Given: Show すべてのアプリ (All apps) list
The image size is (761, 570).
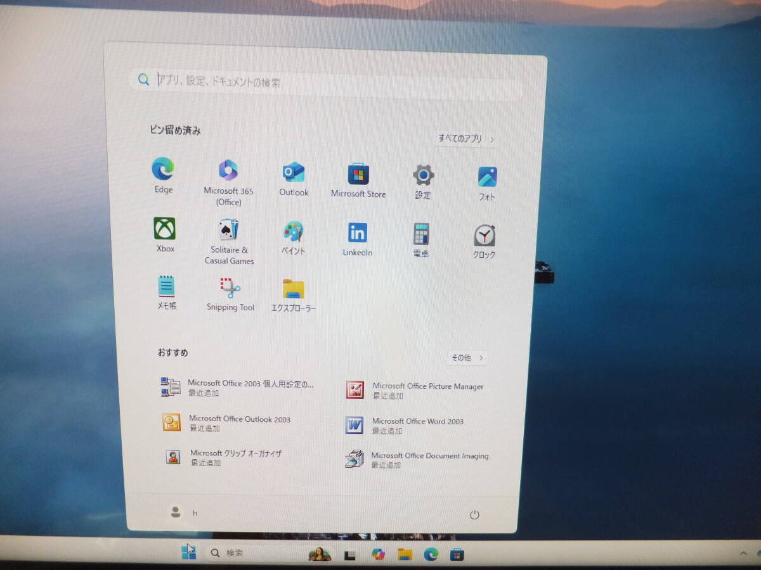Looking at the screenshot, I should point(466,139).
